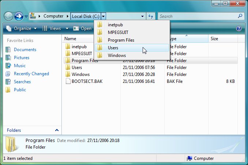Click the Pictures icon in Favorite Links

pos(8,58)
